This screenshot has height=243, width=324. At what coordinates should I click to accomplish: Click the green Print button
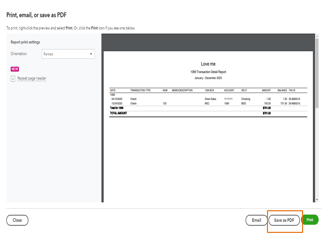(x=310, y=220)
